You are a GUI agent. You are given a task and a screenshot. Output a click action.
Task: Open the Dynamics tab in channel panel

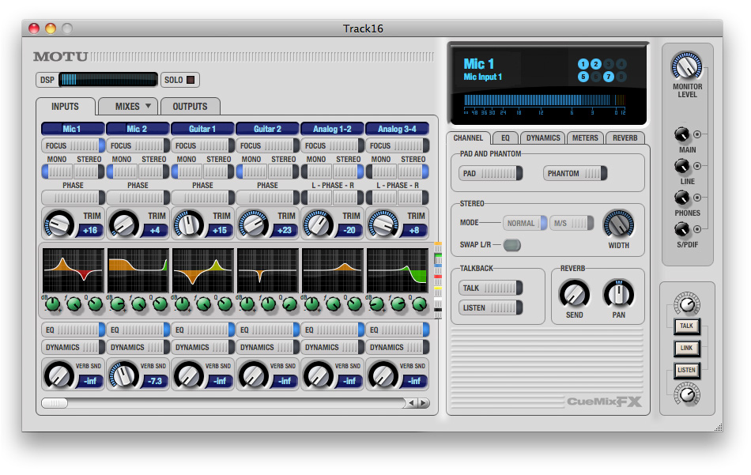click(x=543, y=138)
